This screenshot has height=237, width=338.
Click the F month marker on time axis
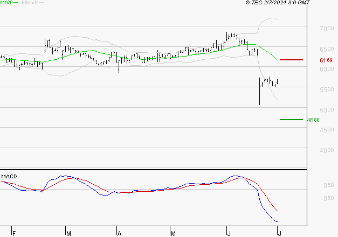pyautogui.click(x=14, y=234)
